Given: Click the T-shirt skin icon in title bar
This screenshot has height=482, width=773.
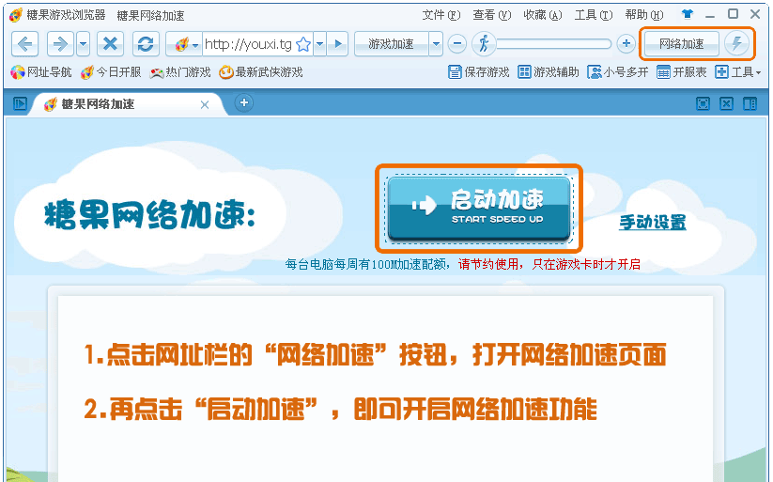Looking at the screenshot, I should tap(688, 14).
